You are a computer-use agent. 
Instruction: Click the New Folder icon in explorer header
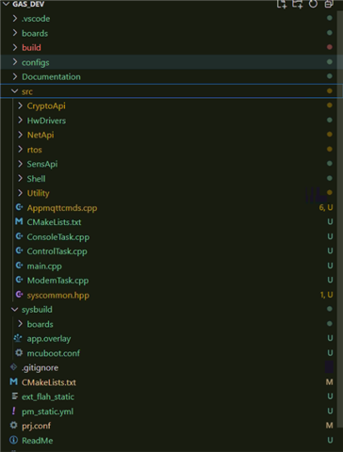pos(298,4)
